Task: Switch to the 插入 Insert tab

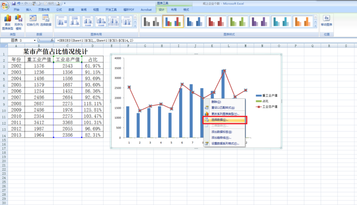Action: 29,9
